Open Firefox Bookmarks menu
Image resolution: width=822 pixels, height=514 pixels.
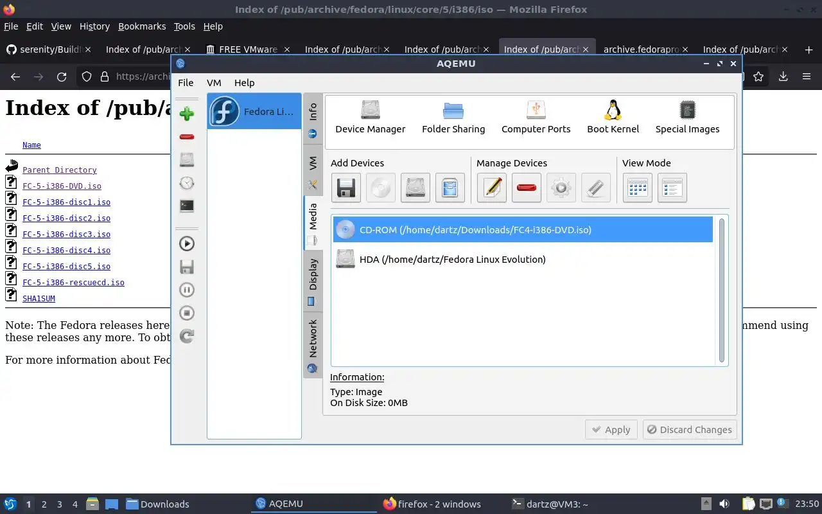click(142, 26)
